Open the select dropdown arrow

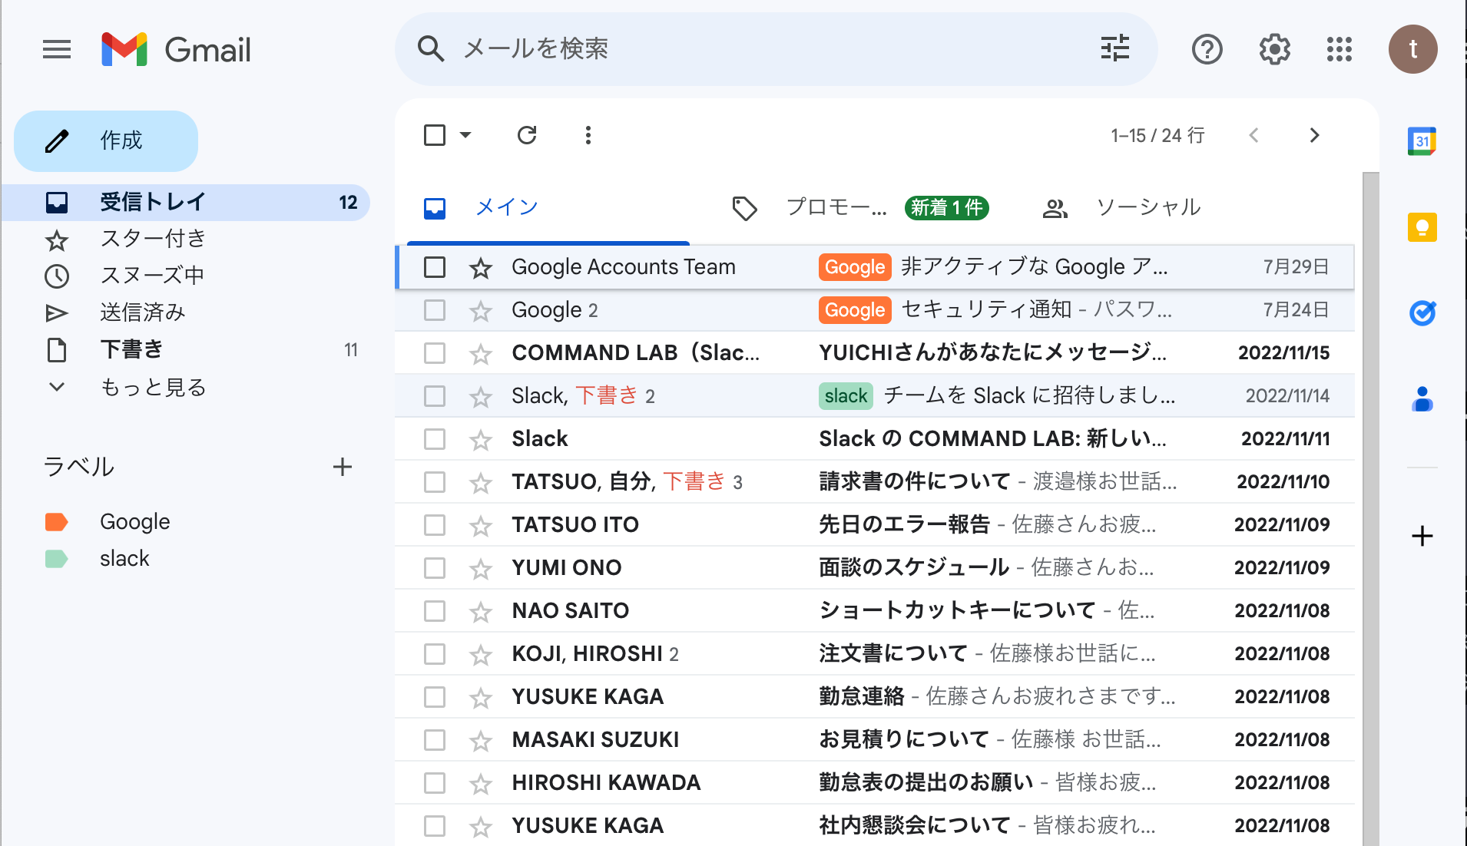pyautogui.click(x=465, y=136)
